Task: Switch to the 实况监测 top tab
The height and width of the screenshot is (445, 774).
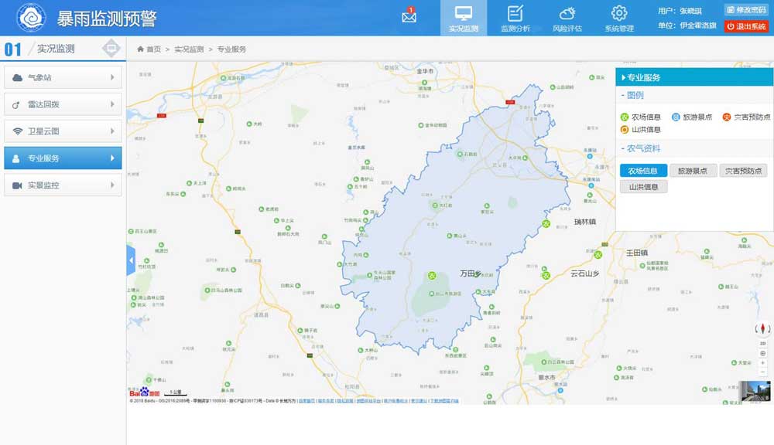Action: pyautogui.click(x=464, y=18)
